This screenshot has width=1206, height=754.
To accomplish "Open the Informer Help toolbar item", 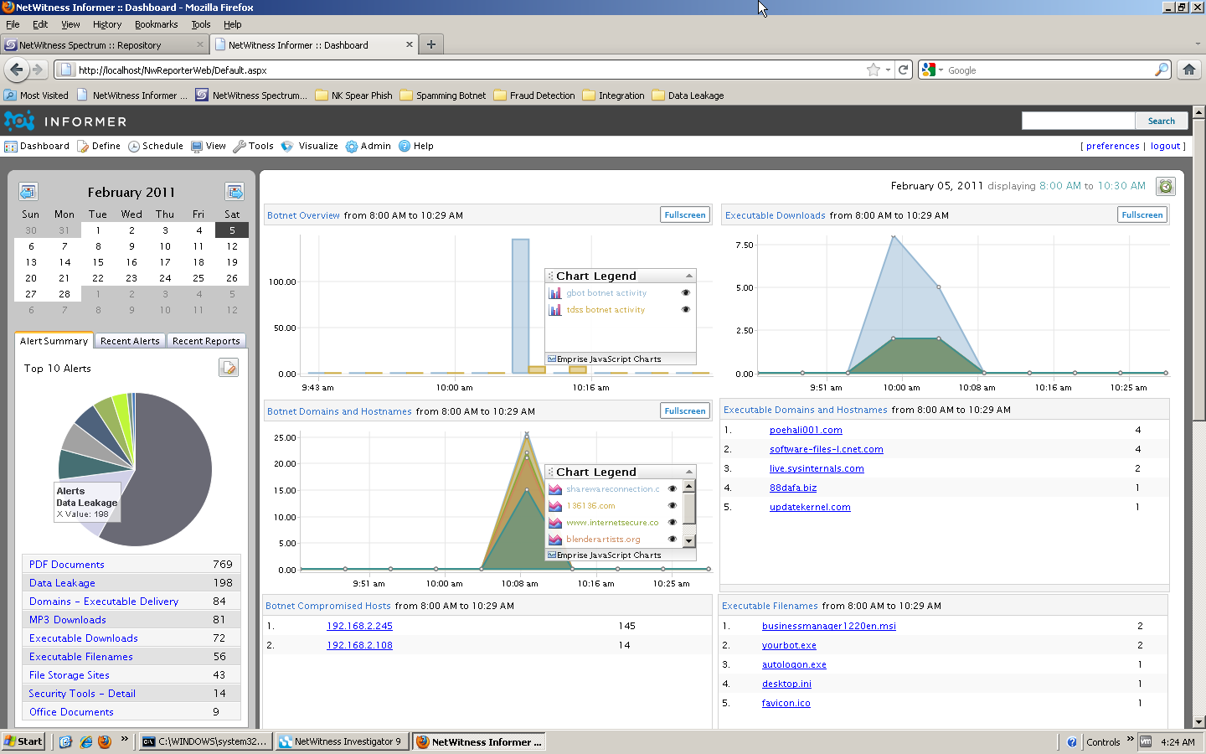I will pos(416,146).
